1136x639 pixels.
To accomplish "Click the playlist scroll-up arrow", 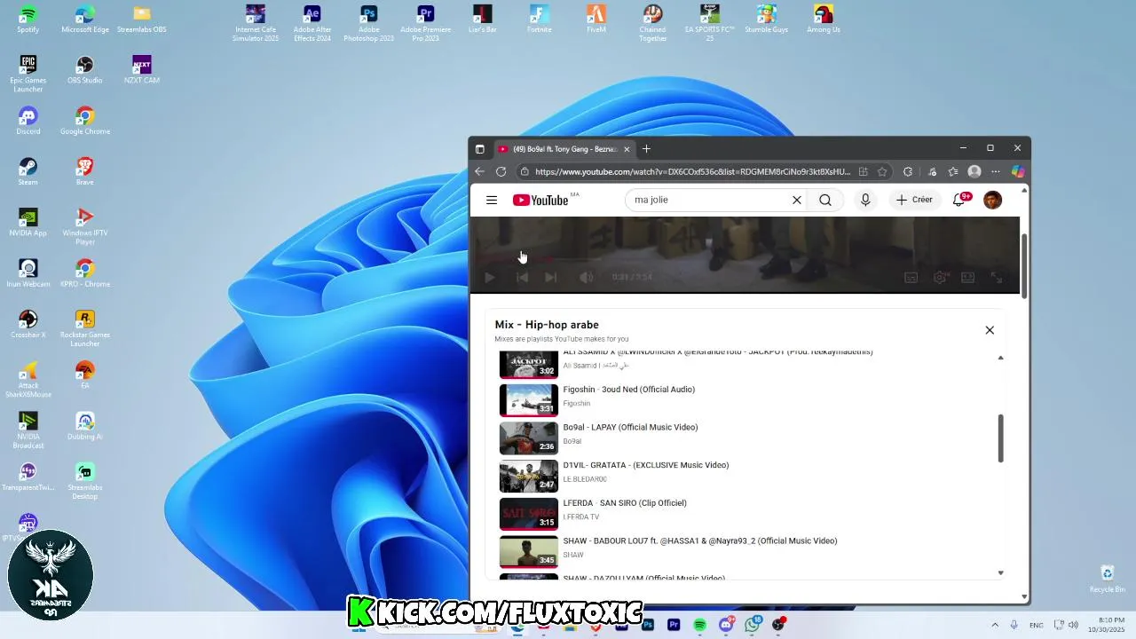I will 1000,358.
